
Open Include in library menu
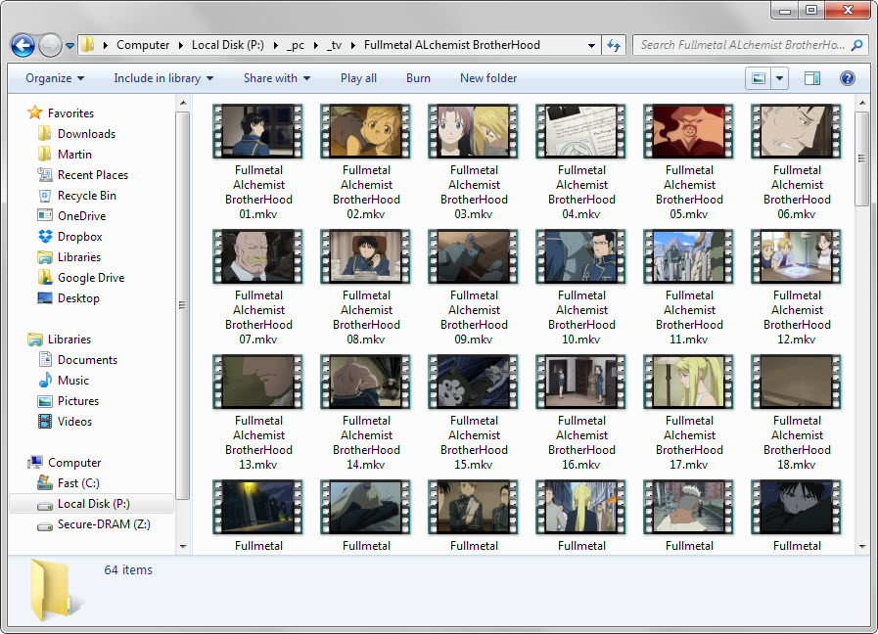pos(162,78)
